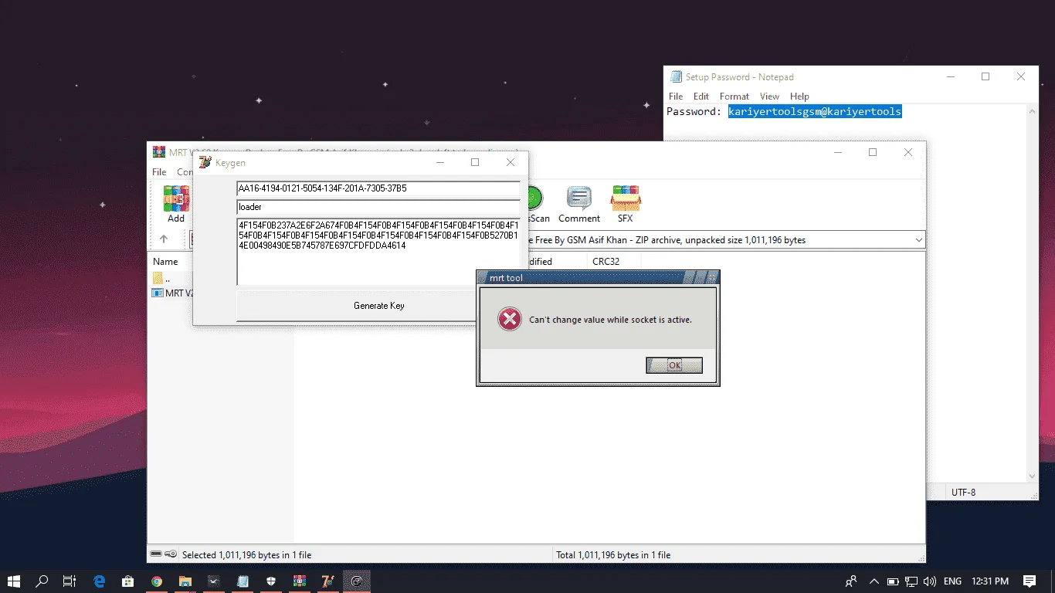Open Microsoft Store from taskbar
The height and width of the screenshot is (593, 1055).
point(128,581)
